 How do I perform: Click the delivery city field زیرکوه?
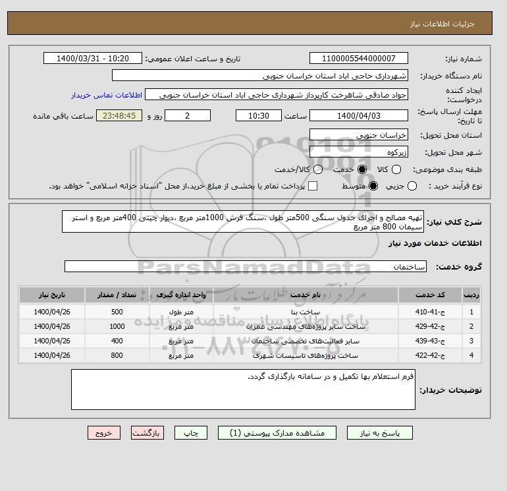(x=359, y=152)
